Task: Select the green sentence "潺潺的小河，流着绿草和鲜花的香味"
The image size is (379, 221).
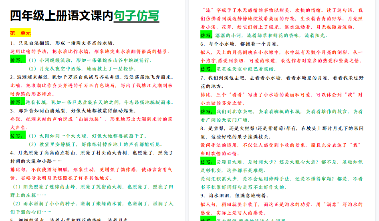Action: (x=272, y=36)
